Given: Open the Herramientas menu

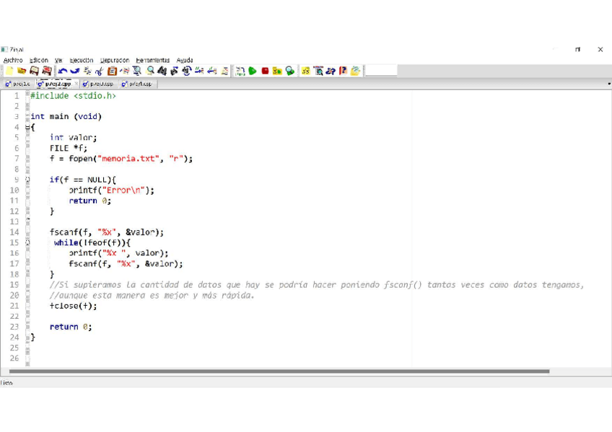Looking at the screenshot, I should 152,61.
